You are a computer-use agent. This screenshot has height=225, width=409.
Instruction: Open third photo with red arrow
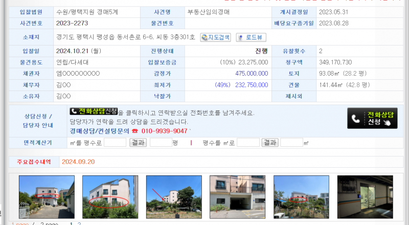174,197
